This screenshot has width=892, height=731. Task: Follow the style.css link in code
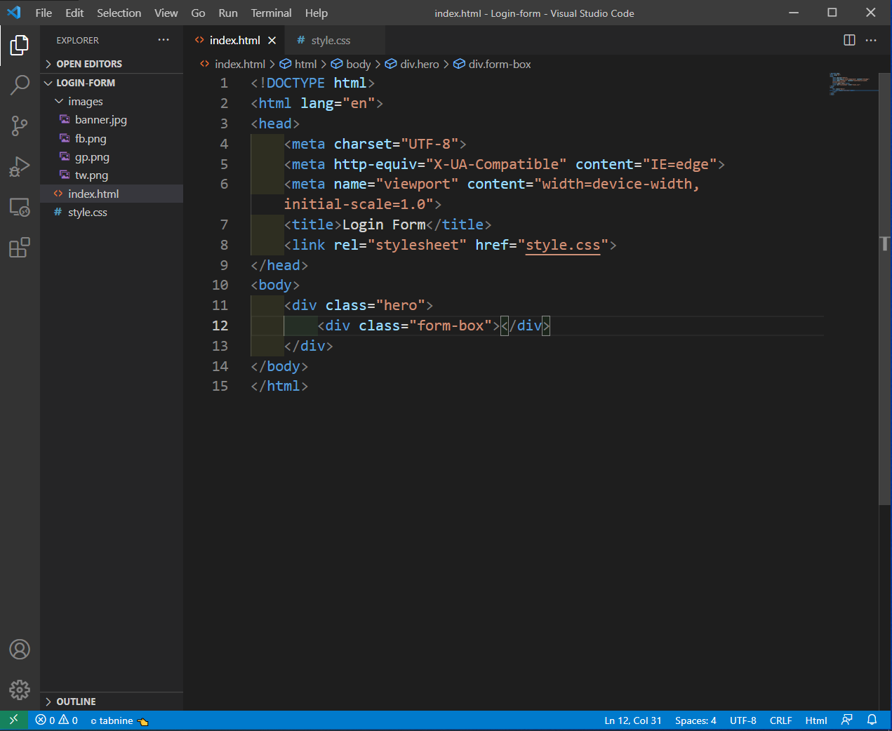pos(563,245)
